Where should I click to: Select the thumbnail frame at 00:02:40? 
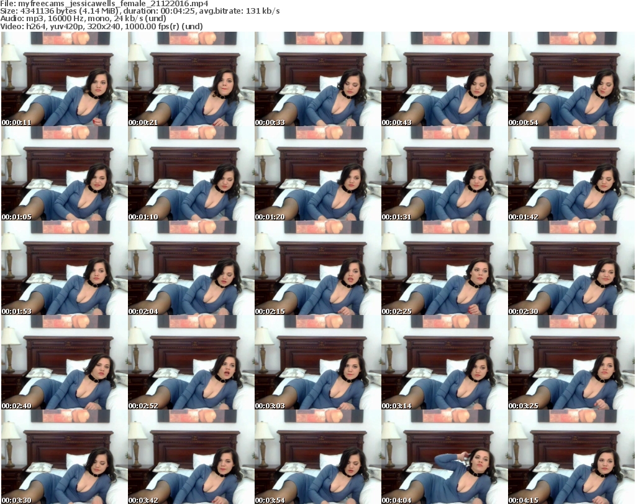tap(65, 363)
